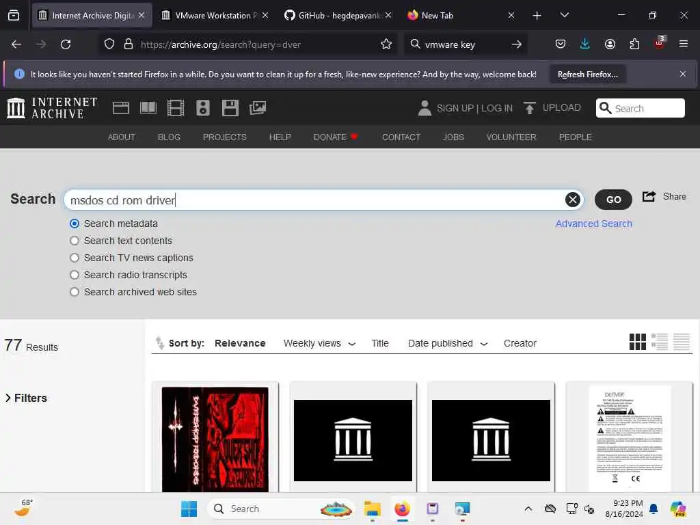Open Firefox application menu
The image size is (700, 525).
[x=684, y=44]
